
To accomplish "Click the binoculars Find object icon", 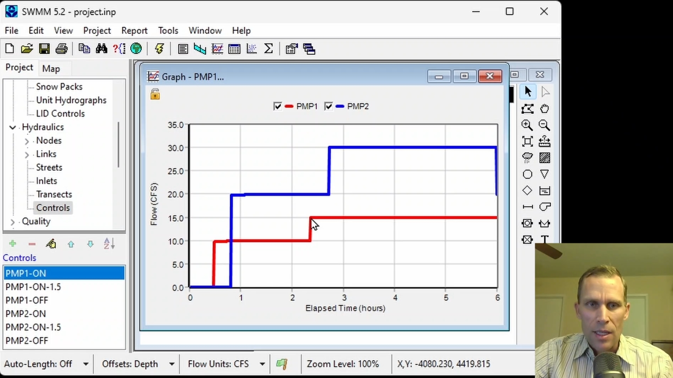I will [x=101, y=49].
